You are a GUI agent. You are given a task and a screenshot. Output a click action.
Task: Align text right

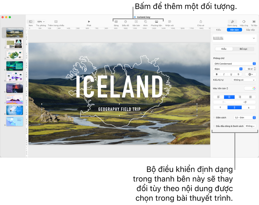tap(240, 97)
